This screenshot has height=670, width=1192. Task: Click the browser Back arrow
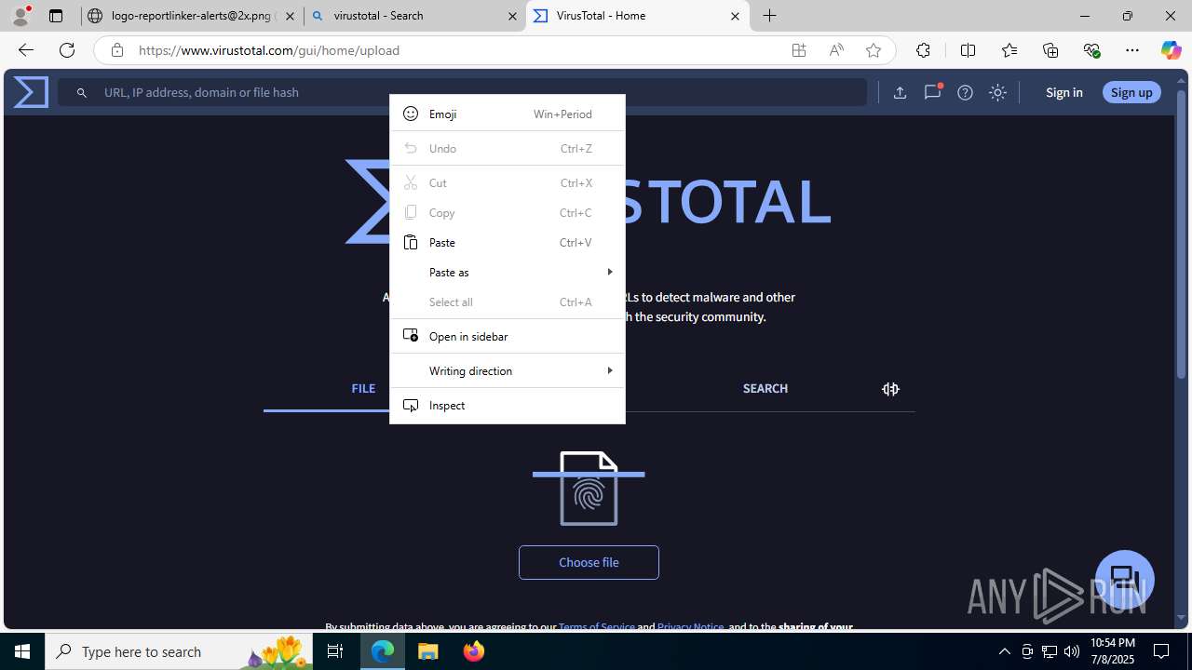pyautogui.click(x=25, y=50)
